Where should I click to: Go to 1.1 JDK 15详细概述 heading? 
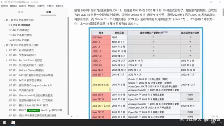coord(19,25)
